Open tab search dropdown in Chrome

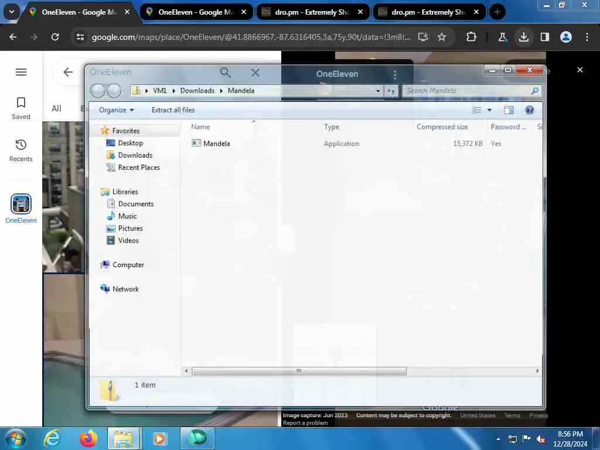coord(12,12)
